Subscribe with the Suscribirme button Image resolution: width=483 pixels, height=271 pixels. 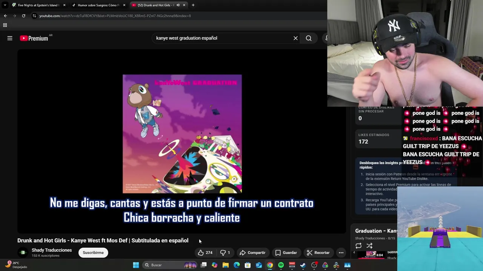[x=93, y=253]
